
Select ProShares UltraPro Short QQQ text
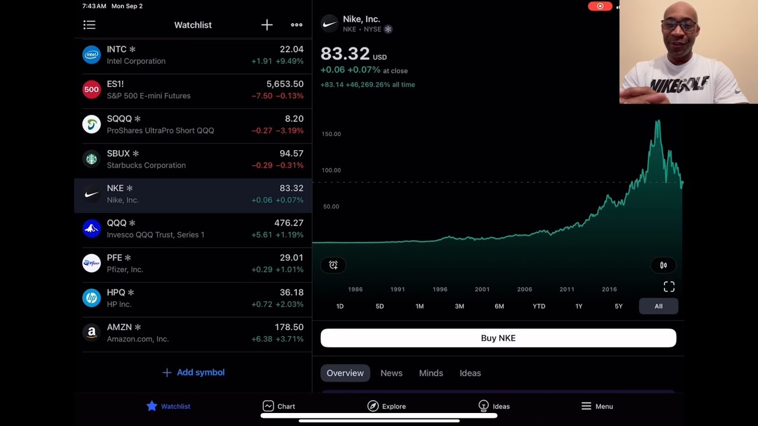point(160,130)
